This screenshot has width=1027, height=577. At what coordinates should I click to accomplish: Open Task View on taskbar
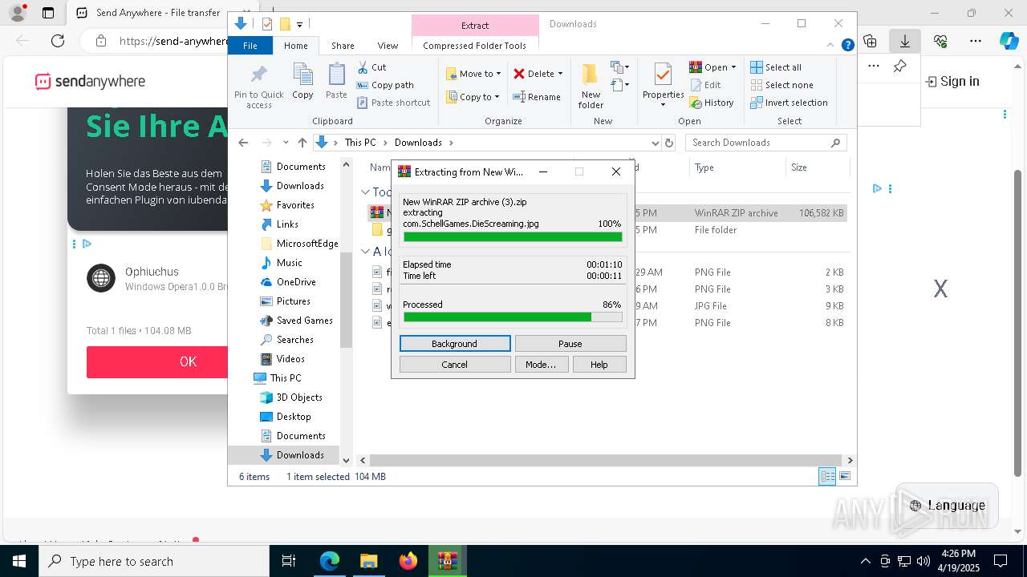point(289,561)
